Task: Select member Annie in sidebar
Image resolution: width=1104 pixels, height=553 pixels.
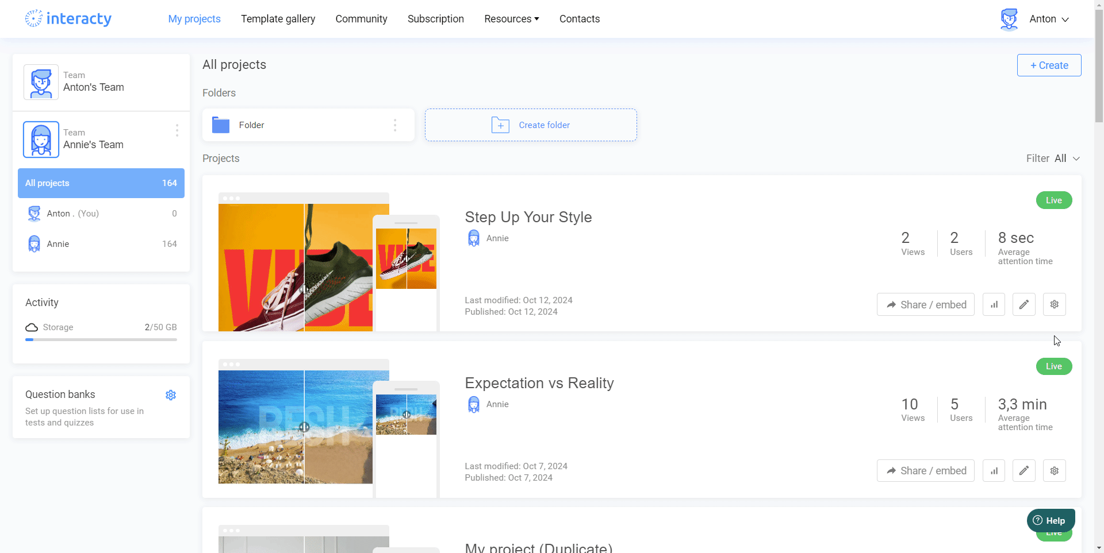Action: coord(101,244)
